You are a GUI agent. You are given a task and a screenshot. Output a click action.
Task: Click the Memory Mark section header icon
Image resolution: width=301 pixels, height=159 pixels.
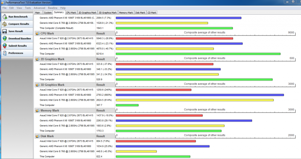pyautogui.click(x=37, y=110)
